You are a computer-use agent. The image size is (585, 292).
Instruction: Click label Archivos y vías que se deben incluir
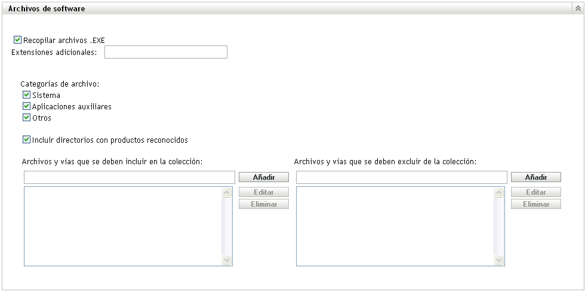click(x=112, y=162)
